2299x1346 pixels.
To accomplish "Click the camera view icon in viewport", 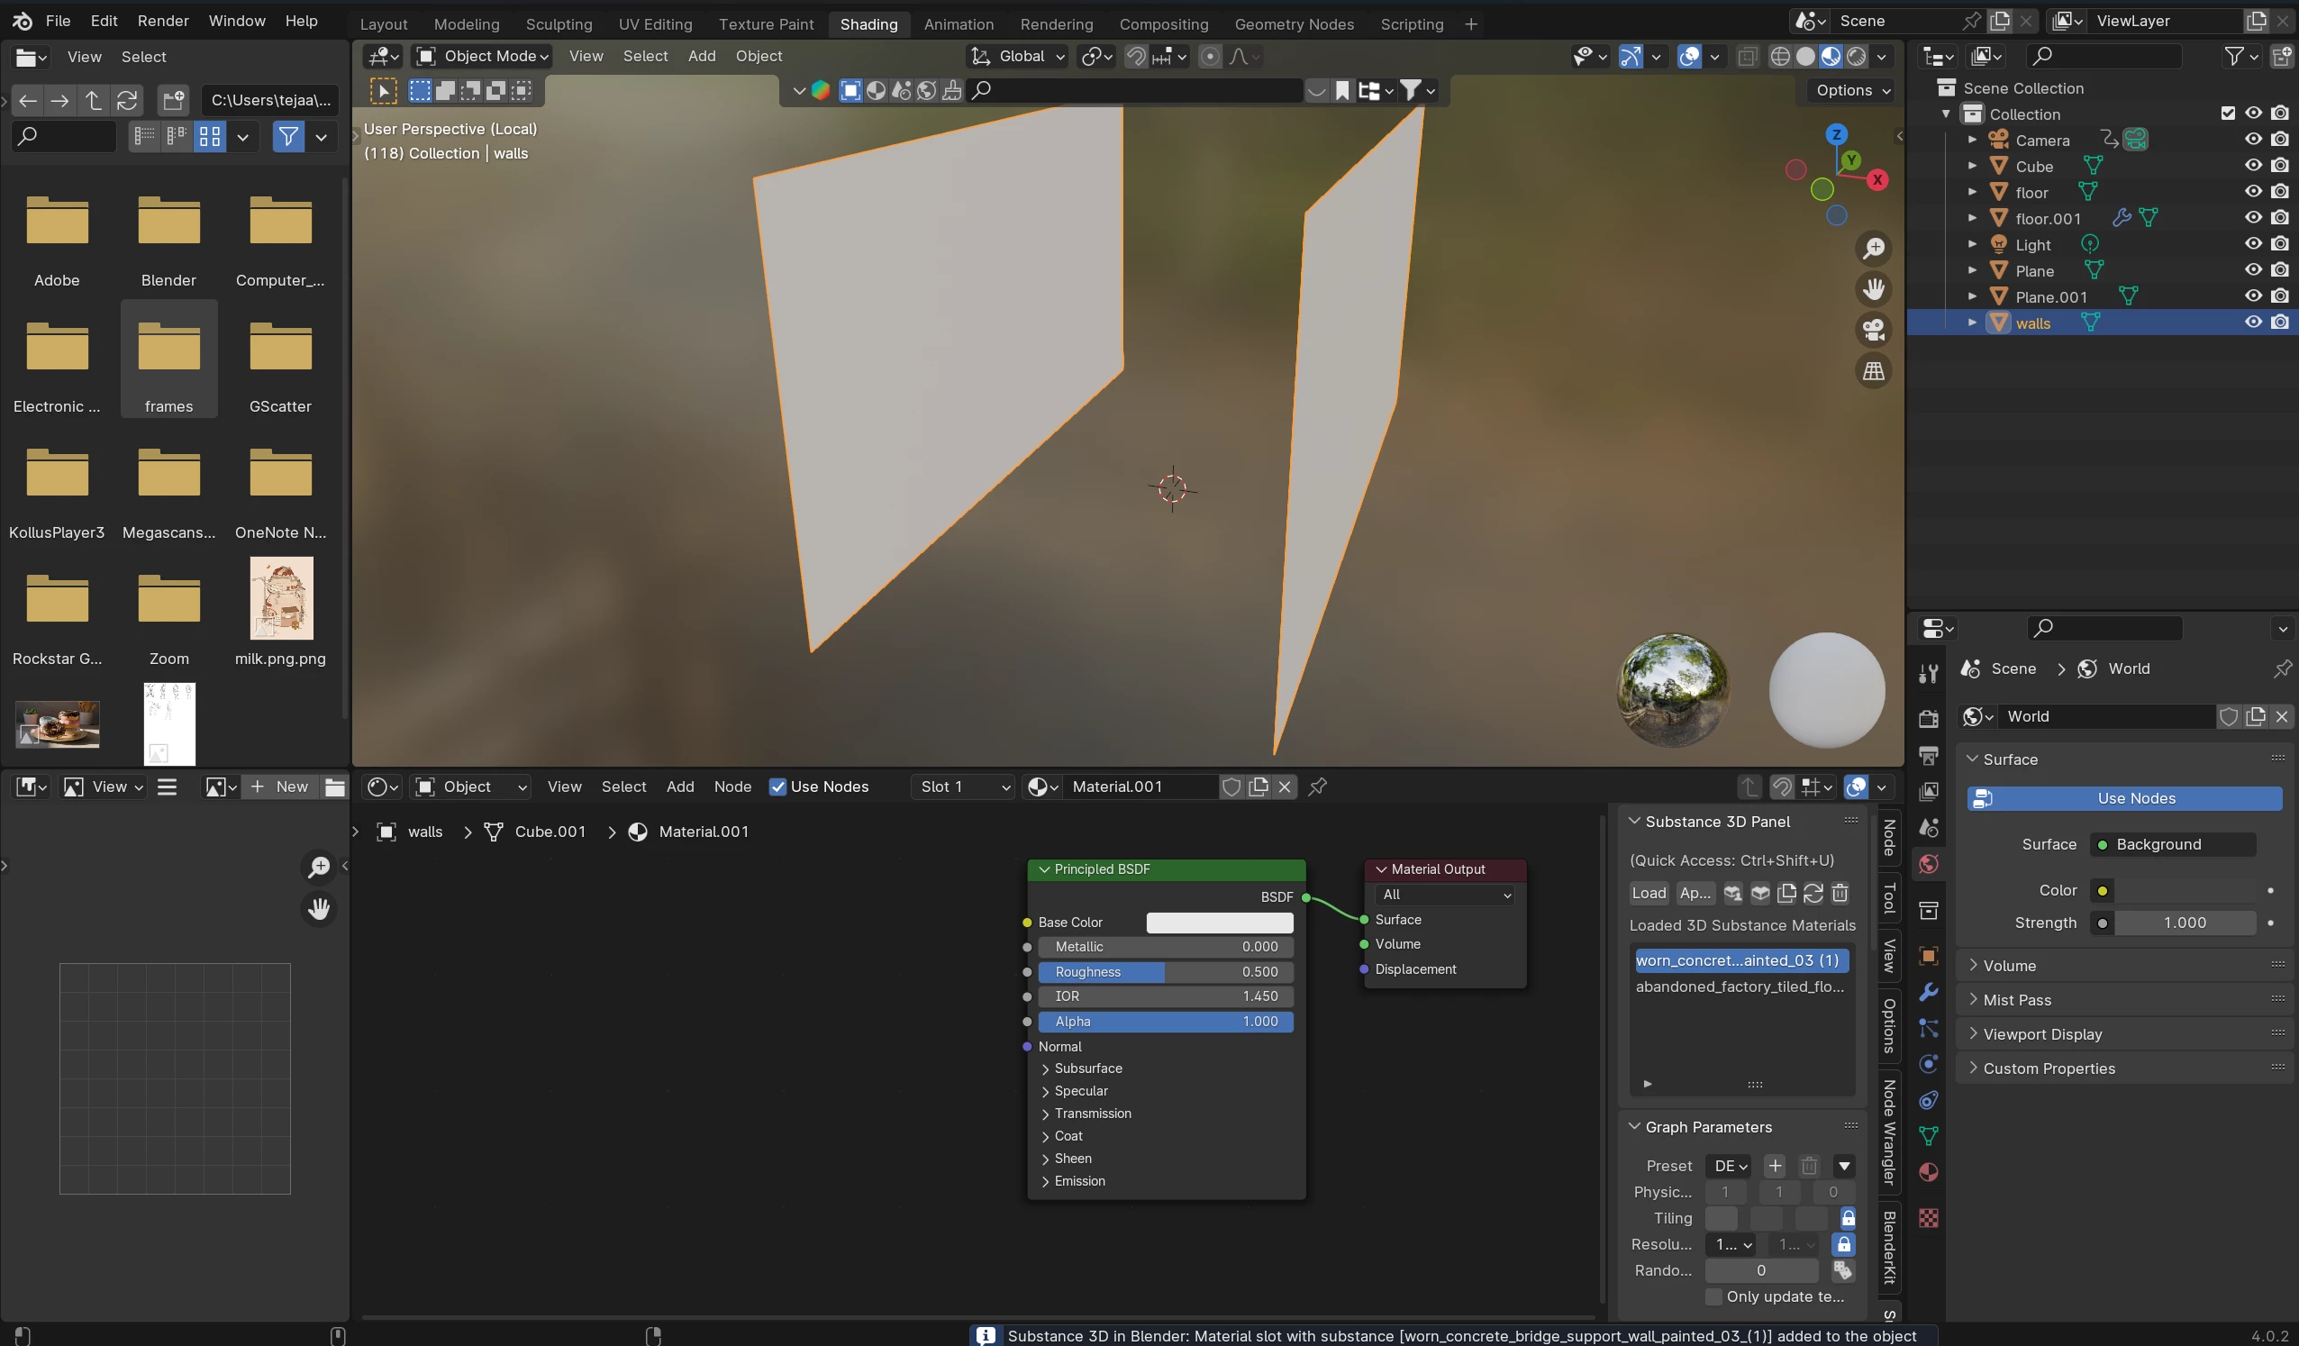I will [x=1873, y=330].
